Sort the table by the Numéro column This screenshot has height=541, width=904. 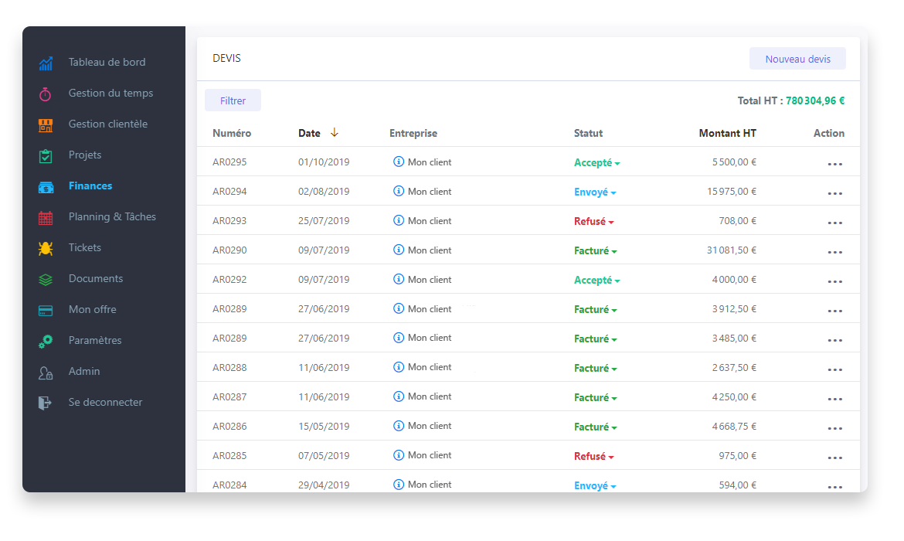coord(232,133)
